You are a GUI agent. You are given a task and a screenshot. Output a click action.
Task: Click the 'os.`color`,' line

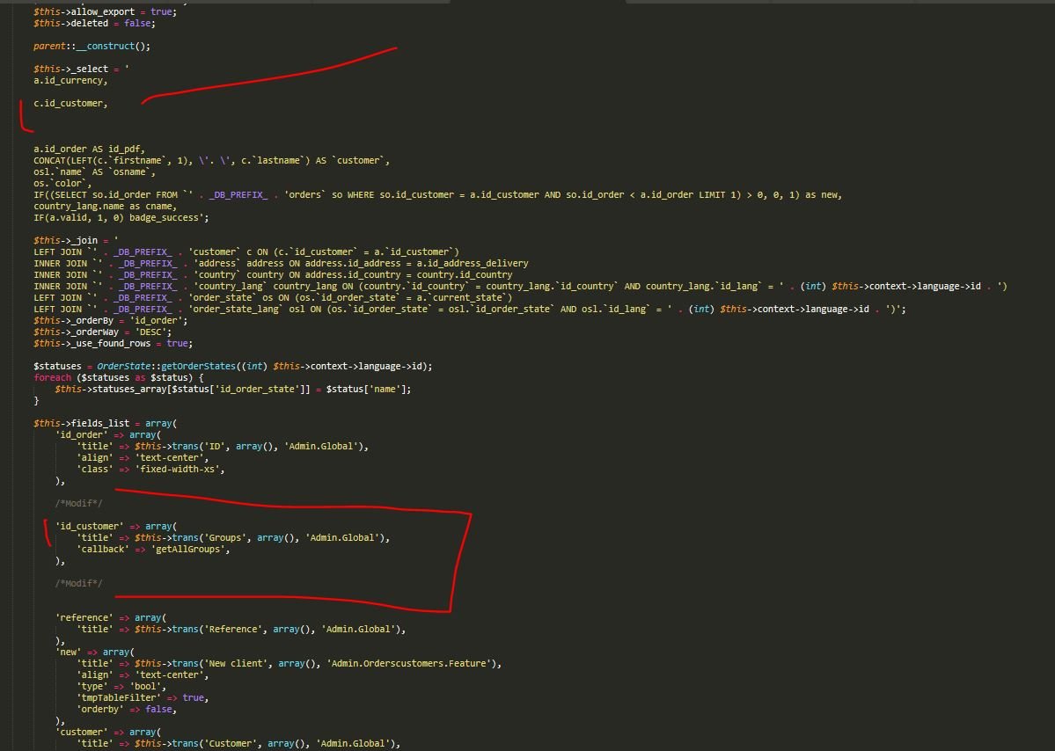(62, 184)
